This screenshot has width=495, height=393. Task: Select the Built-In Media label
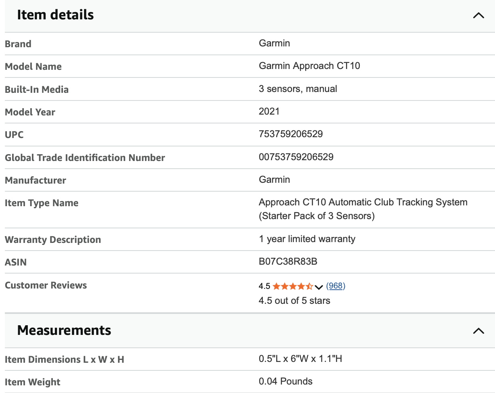tap(37, 89)
